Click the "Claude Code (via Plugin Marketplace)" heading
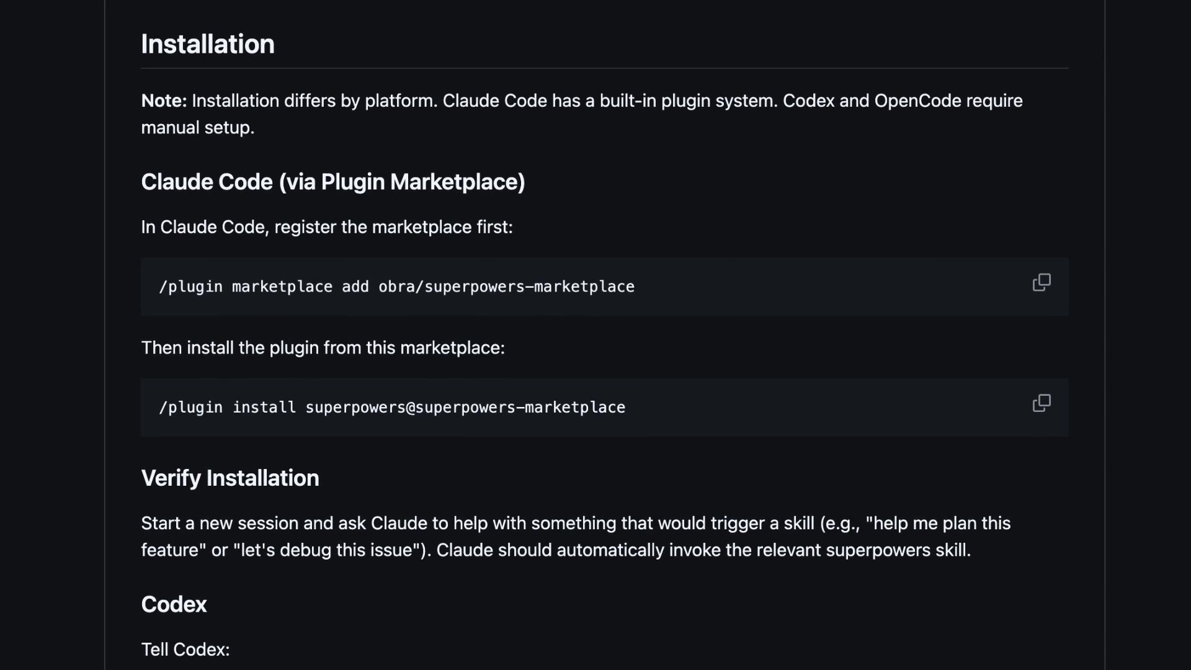This screenshot has width=1191, height=670. coord(333,182)
